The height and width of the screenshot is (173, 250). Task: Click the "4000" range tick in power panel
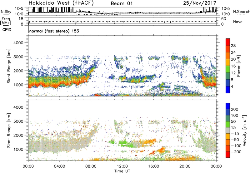tap(18, 43)
